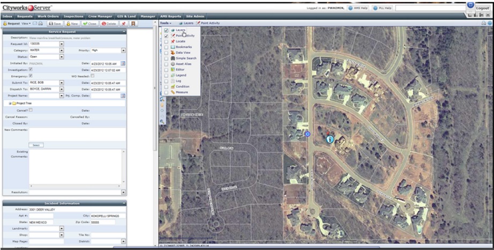Screen dimensions: 494x250
Task: Click the blue info marker on the map
Action: pyautogui.click(x=330, y=139)
